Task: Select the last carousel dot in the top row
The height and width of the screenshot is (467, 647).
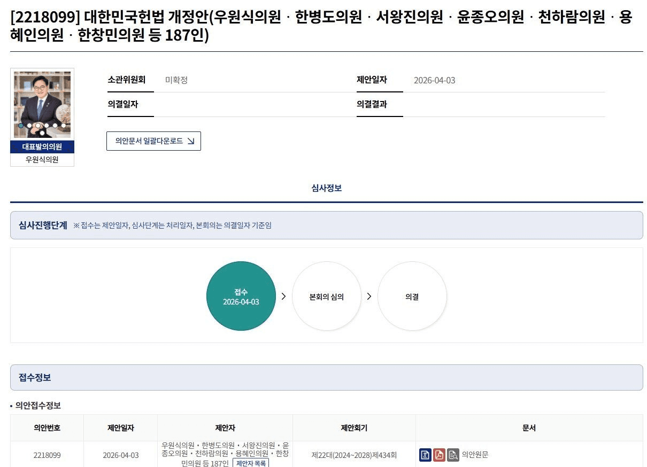Action: pos(63,126)
